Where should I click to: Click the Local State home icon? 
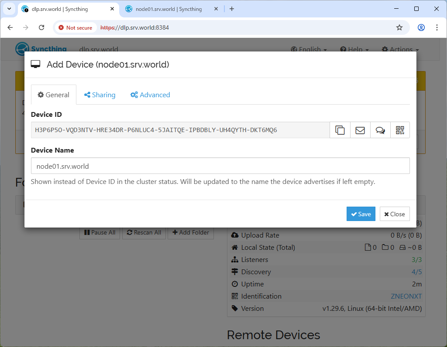click(234, 248)
